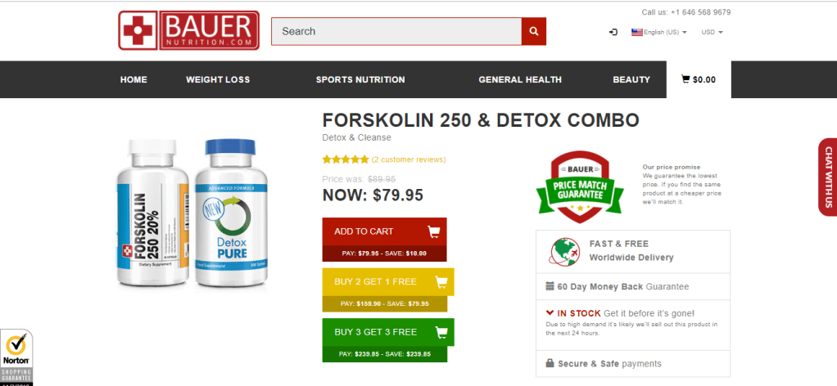Click the worldwide delivery globe icon
Screen dimensions: 837x386
point(564,251)
